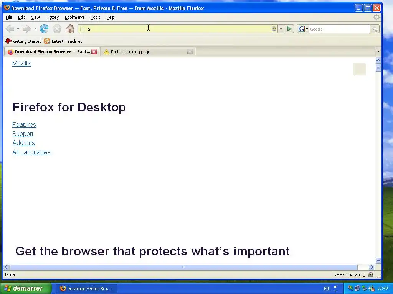Screen dimensions: 393x294
Task: Click the Google search box
Action: [339, 29]
